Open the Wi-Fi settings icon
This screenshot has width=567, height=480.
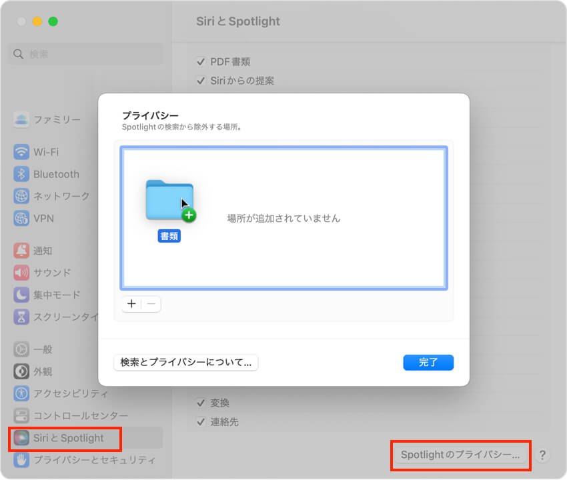tap(21, 152)
